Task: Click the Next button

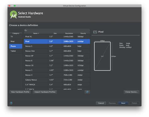Action: (x=123, y=103)
